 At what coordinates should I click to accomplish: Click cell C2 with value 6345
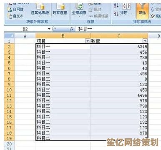tap(119, 47)
